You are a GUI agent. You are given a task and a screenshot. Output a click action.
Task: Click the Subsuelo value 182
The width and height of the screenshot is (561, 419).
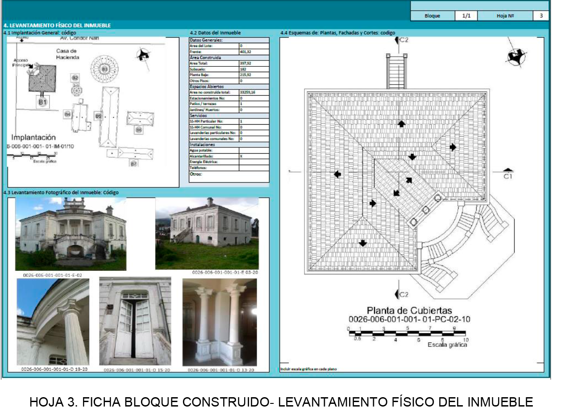(254, 69)
